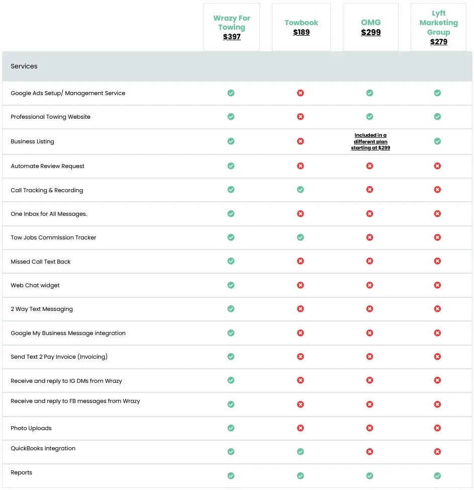Select 'Call Tracking & Recording' row label

[x=47, y=190]
